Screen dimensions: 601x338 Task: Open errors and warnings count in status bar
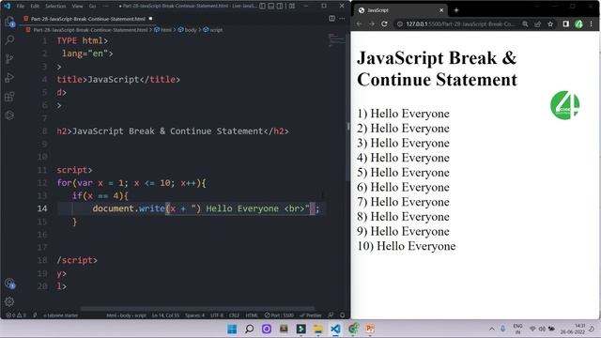click(16, 315)
